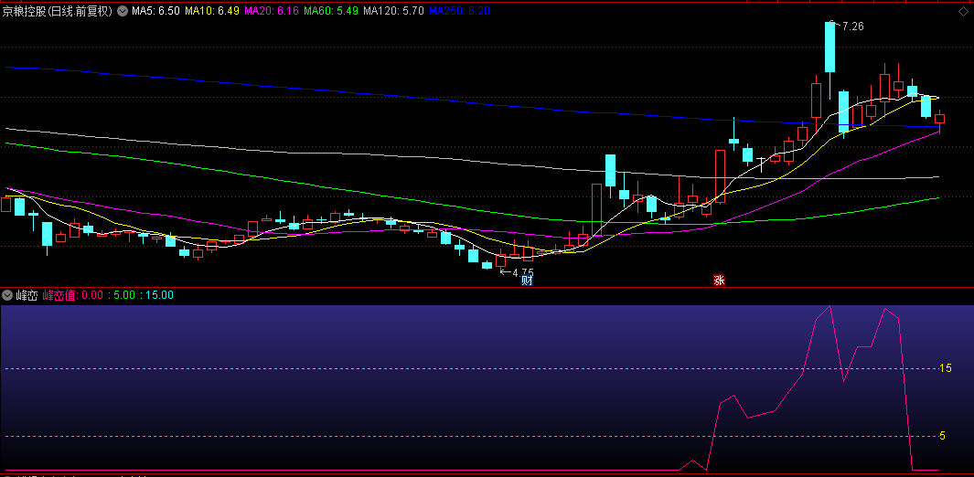
Task: Open the dropdown arrow beside 京粮控股 title
Action: [123, 11]
